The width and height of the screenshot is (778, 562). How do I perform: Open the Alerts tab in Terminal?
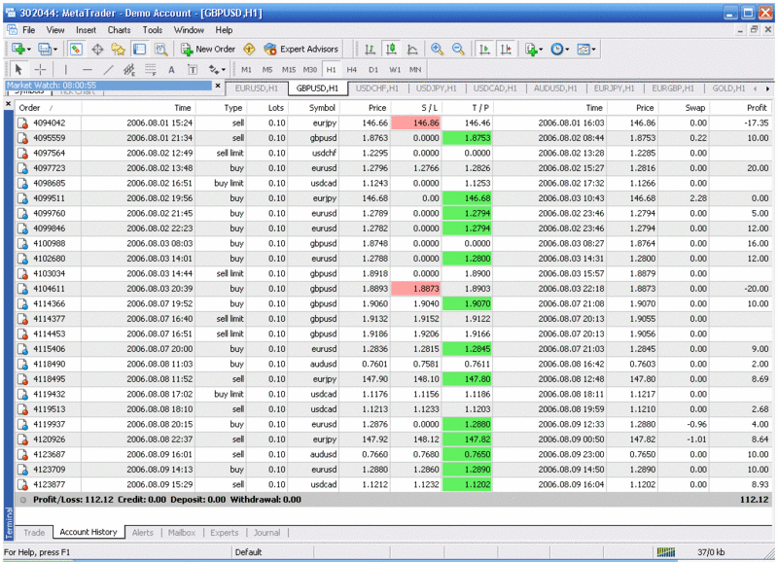[142, 533]
